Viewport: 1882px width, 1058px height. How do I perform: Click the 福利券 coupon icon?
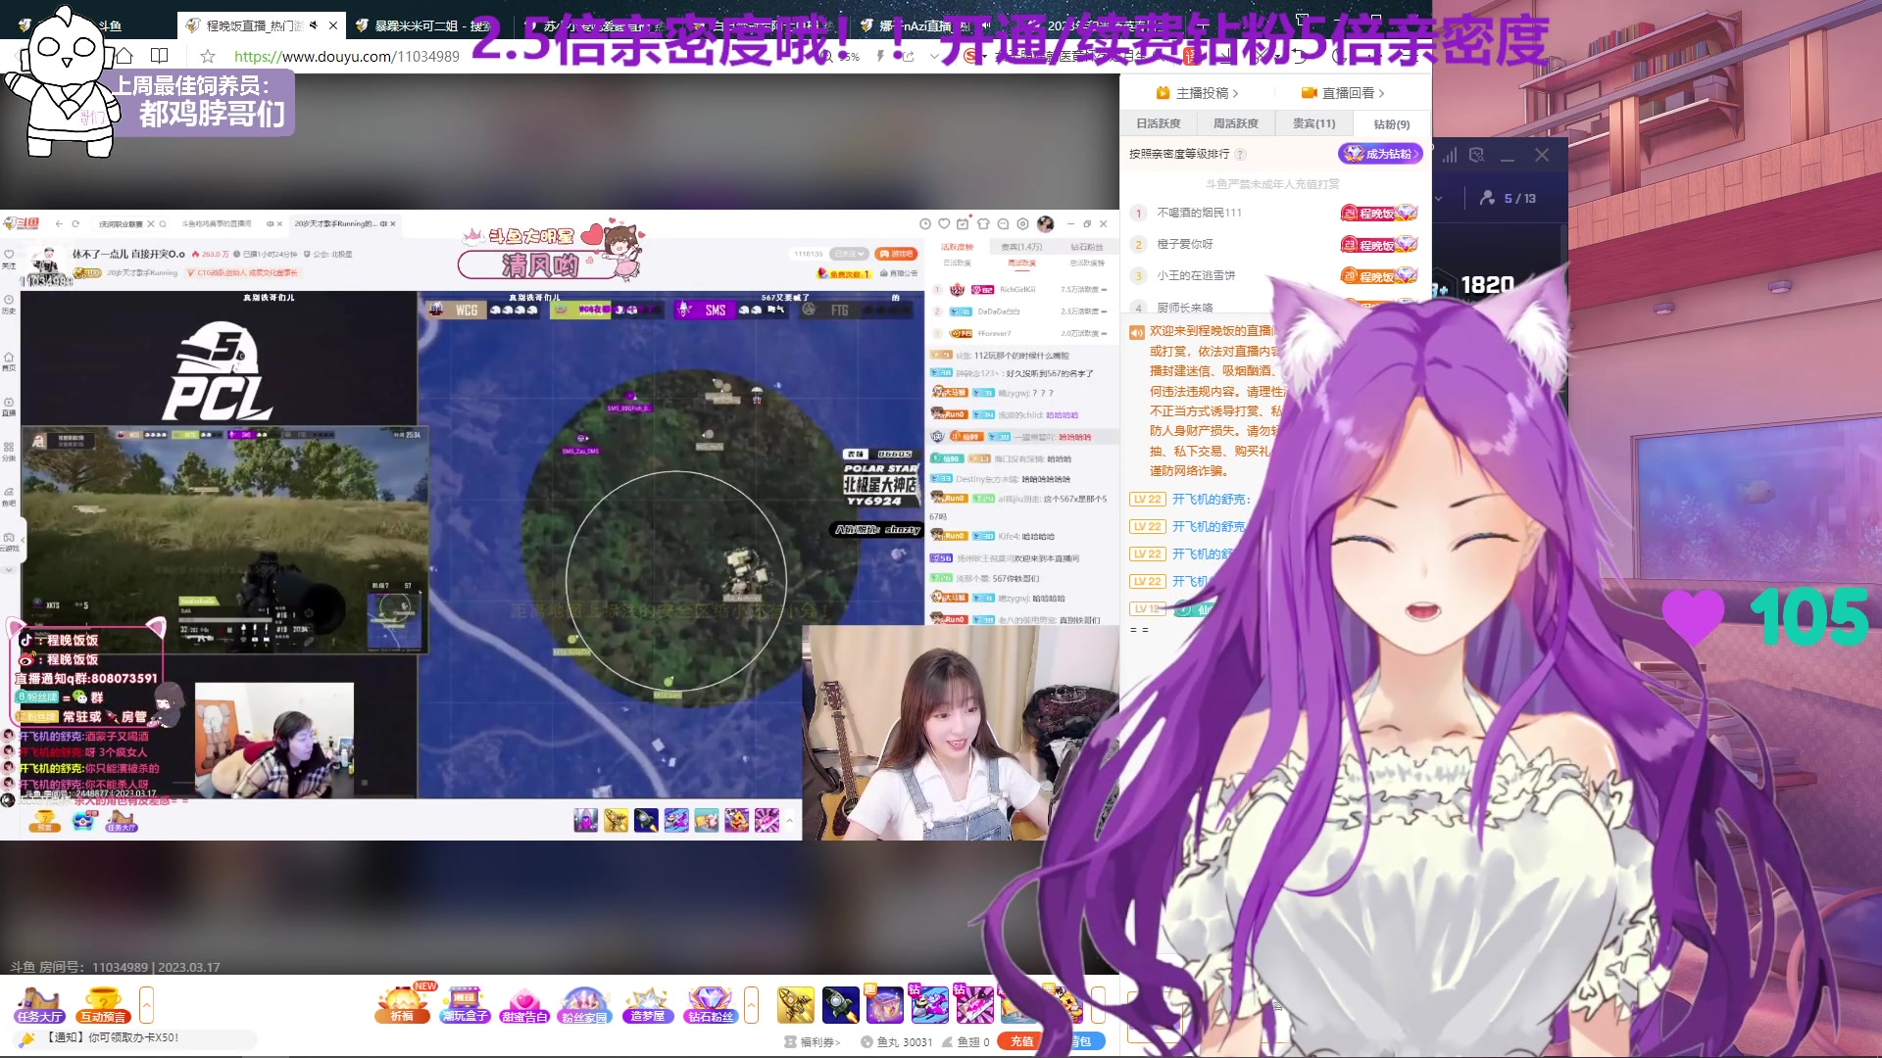coord(790,1041)
